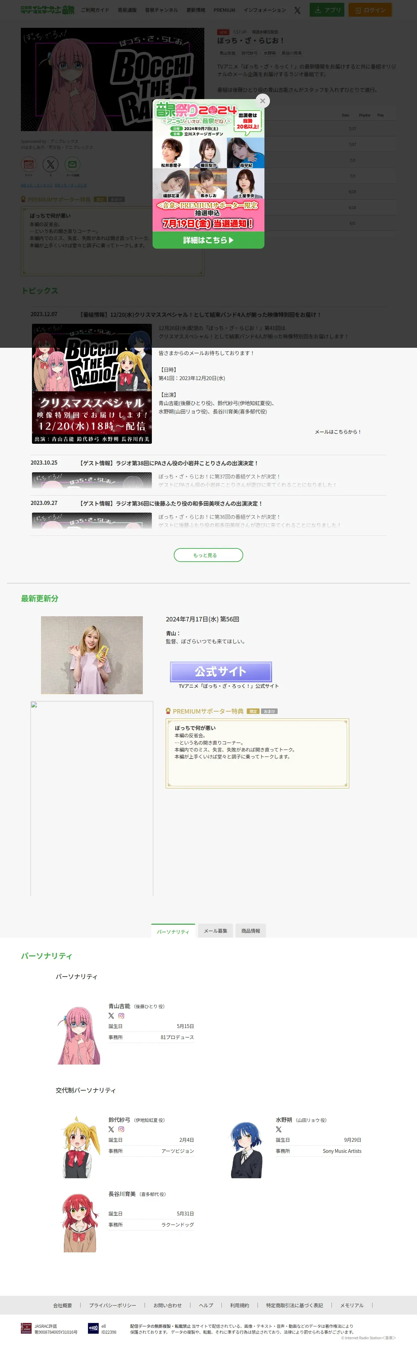Screen dimensions: 417x1349
Task: Open the PREMIUM menu item
Action: tap(224, 10)
